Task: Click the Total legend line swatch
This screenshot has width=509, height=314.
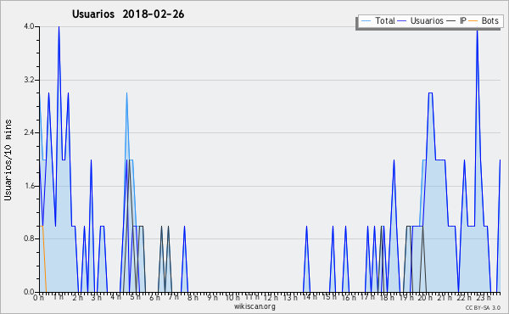Action: [366, 20]
